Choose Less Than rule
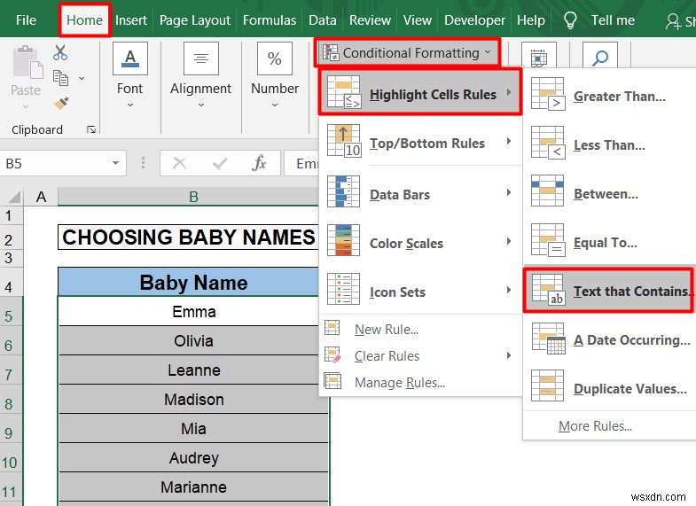Screen dimensions: 696x506 point(609,145)
